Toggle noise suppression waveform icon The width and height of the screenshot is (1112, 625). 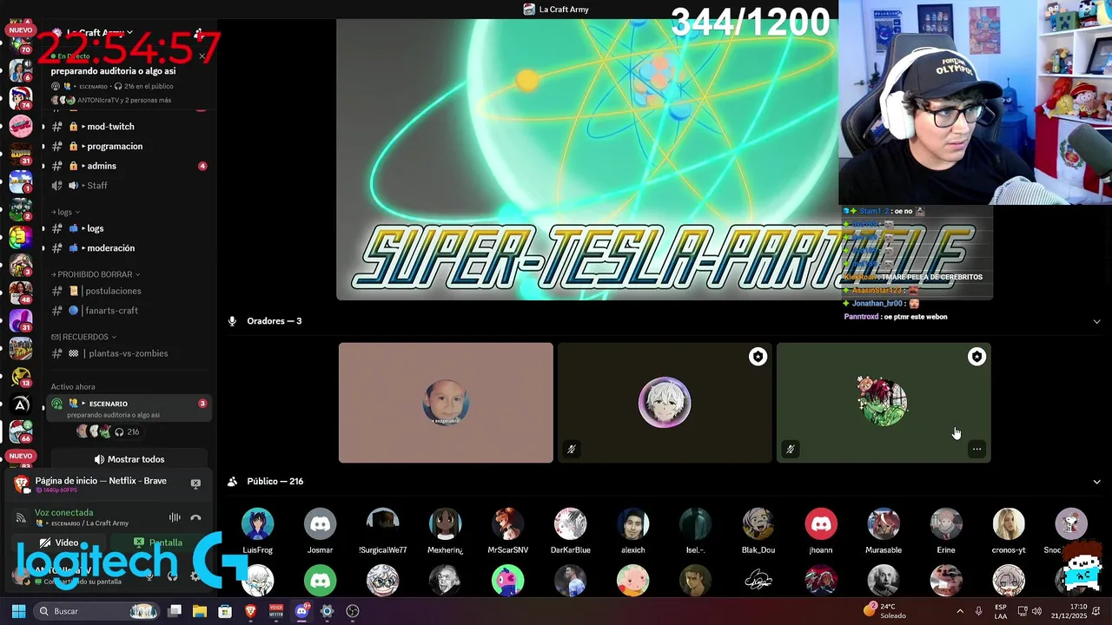coord(175,517)
